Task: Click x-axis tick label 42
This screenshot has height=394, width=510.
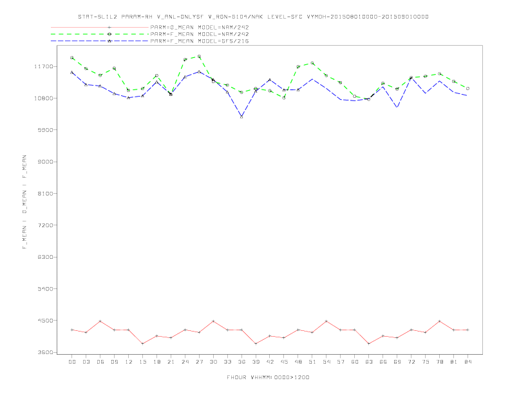Action: pyautogui.click(x=270, y=362)
